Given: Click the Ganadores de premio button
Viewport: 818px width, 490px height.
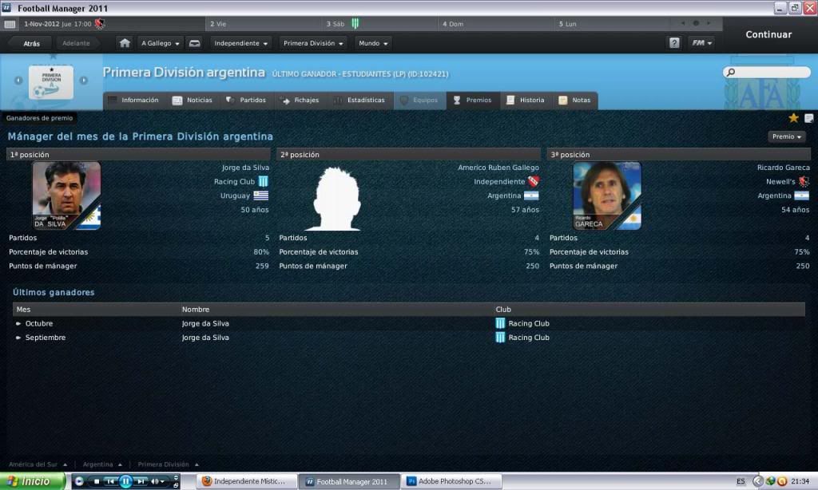Looking at the screenshot, I should pyautogui.click(x=40, y=118).
